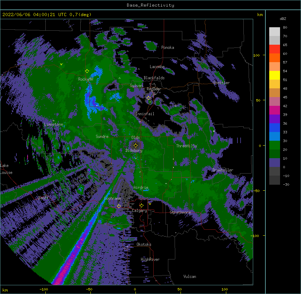Click the Didsbury town label
The width and height of the screenshot is (301, 294).
[x=134, y=150]
